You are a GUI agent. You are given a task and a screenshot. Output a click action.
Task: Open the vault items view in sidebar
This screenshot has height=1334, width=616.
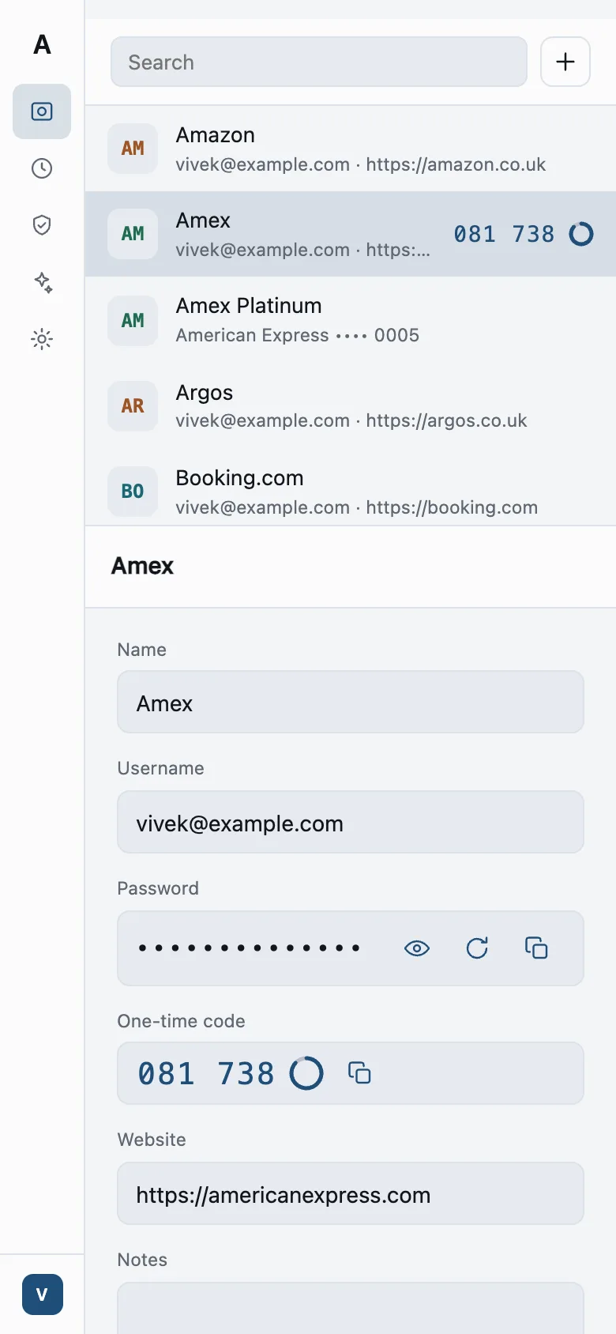42,111
